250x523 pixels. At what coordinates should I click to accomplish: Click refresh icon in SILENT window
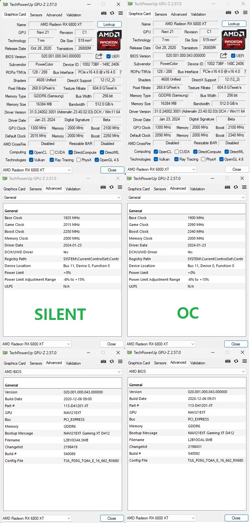[x=111, y=187]
